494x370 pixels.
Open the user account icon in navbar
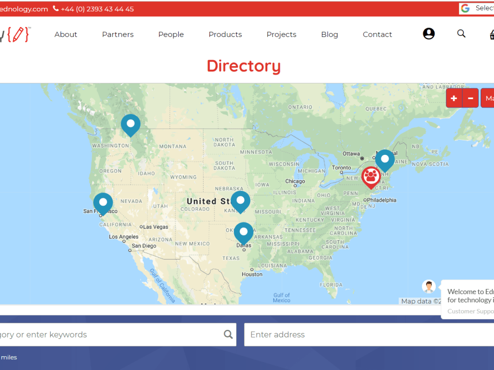[x=429, y=34]
